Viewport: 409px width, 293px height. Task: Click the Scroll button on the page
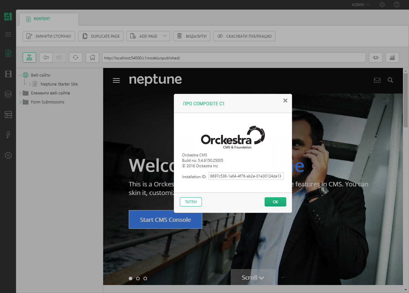(x=253, y=277)
